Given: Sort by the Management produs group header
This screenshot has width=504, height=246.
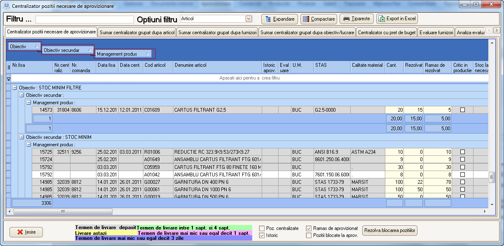Looking at the screenshot, I should coord(122,54).
